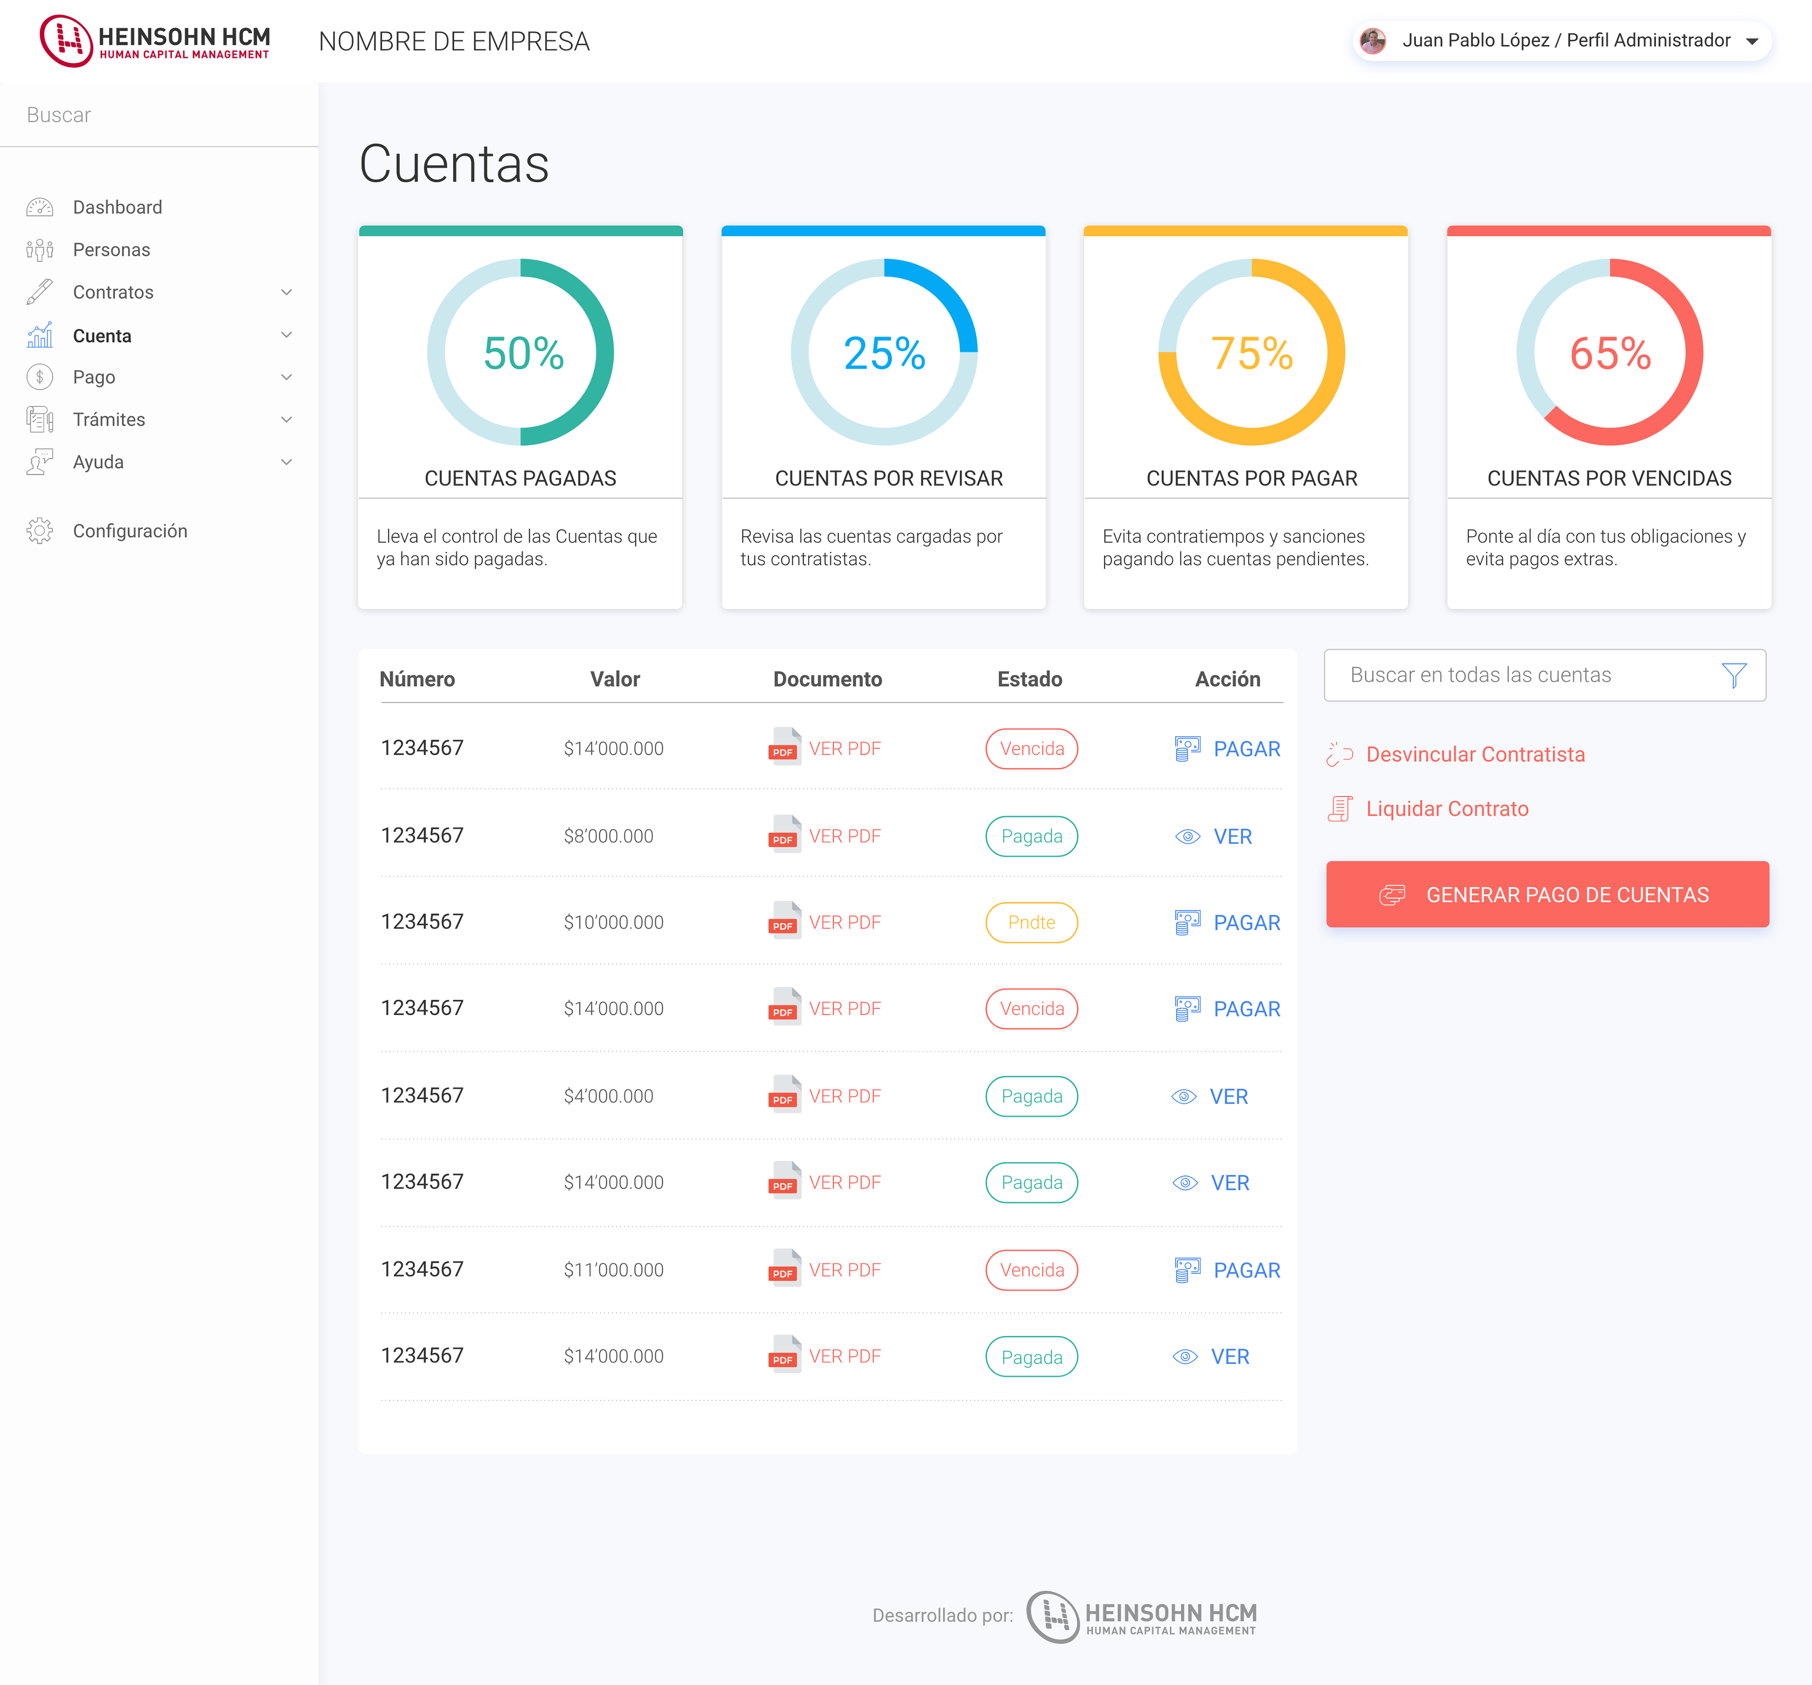Screen dimensions: 1812x1685
Task: Click the Heinsohn HCM logo in header
Action: pyautogui.click(x=155, y=41)
